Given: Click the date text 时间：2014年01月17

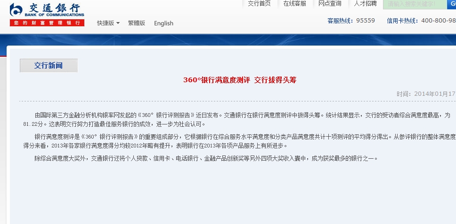Looking at the screenshot, I should pos(426,94).
